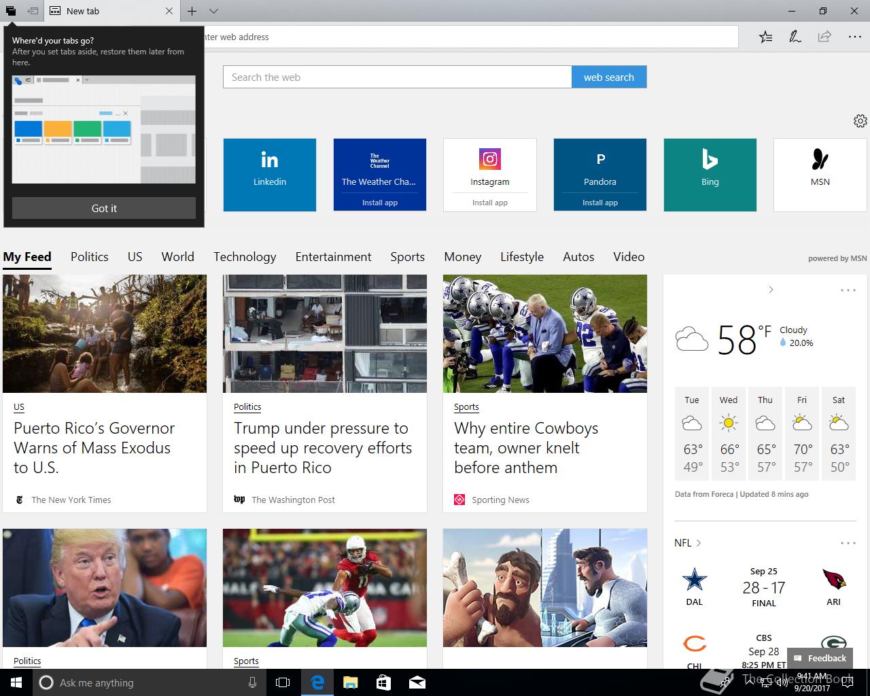870x696 pixels.
Task: Open a new tab with plus button
Action: 192,11
